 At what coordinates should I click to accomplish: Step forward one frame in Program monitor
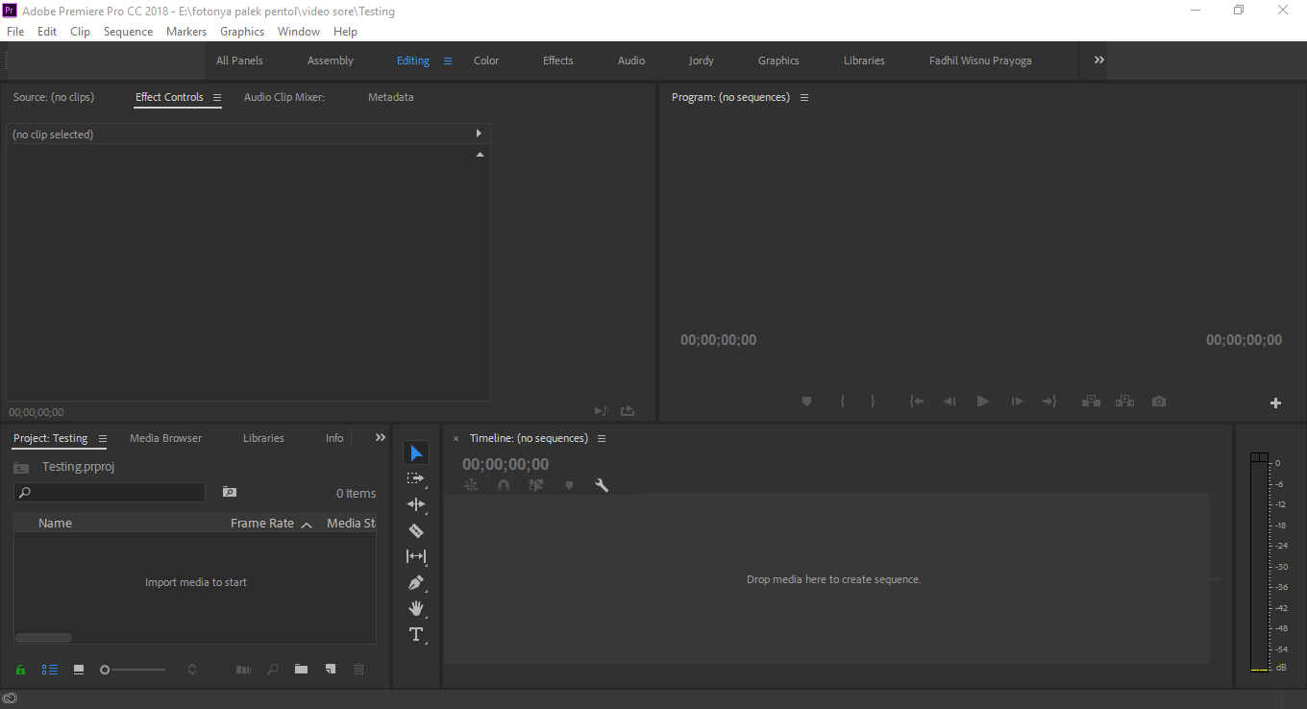(x=1017, y=402)
